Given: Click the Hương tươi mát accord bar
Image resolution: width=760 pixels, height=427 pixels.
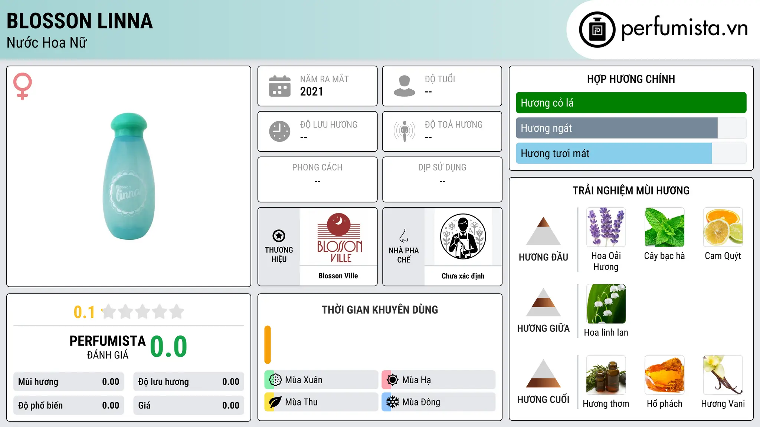Looking at the screenshot, I should tap(631, 153).
